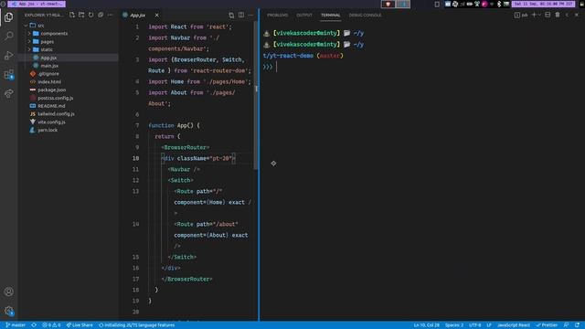
Task: Switch to the Problems tab
Action: point(277,16)
